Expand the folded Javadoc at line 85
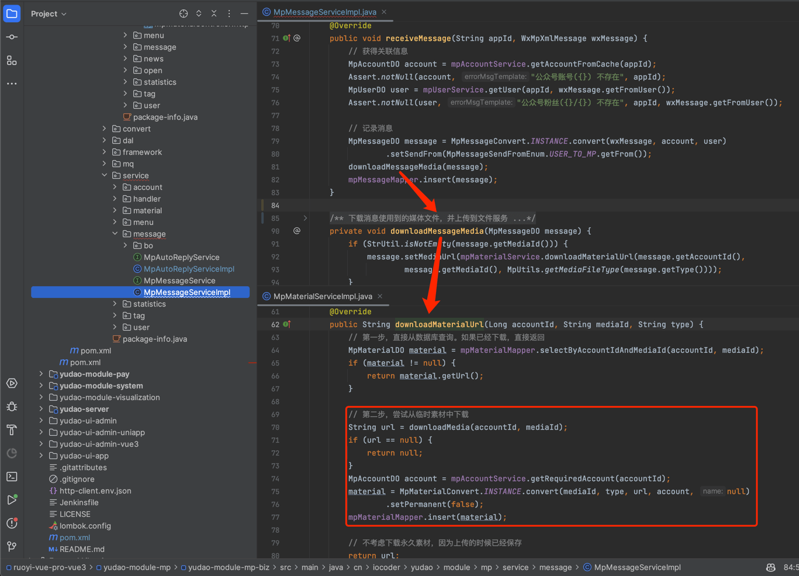Screen dimensions: 799x576 pos(305,218)
